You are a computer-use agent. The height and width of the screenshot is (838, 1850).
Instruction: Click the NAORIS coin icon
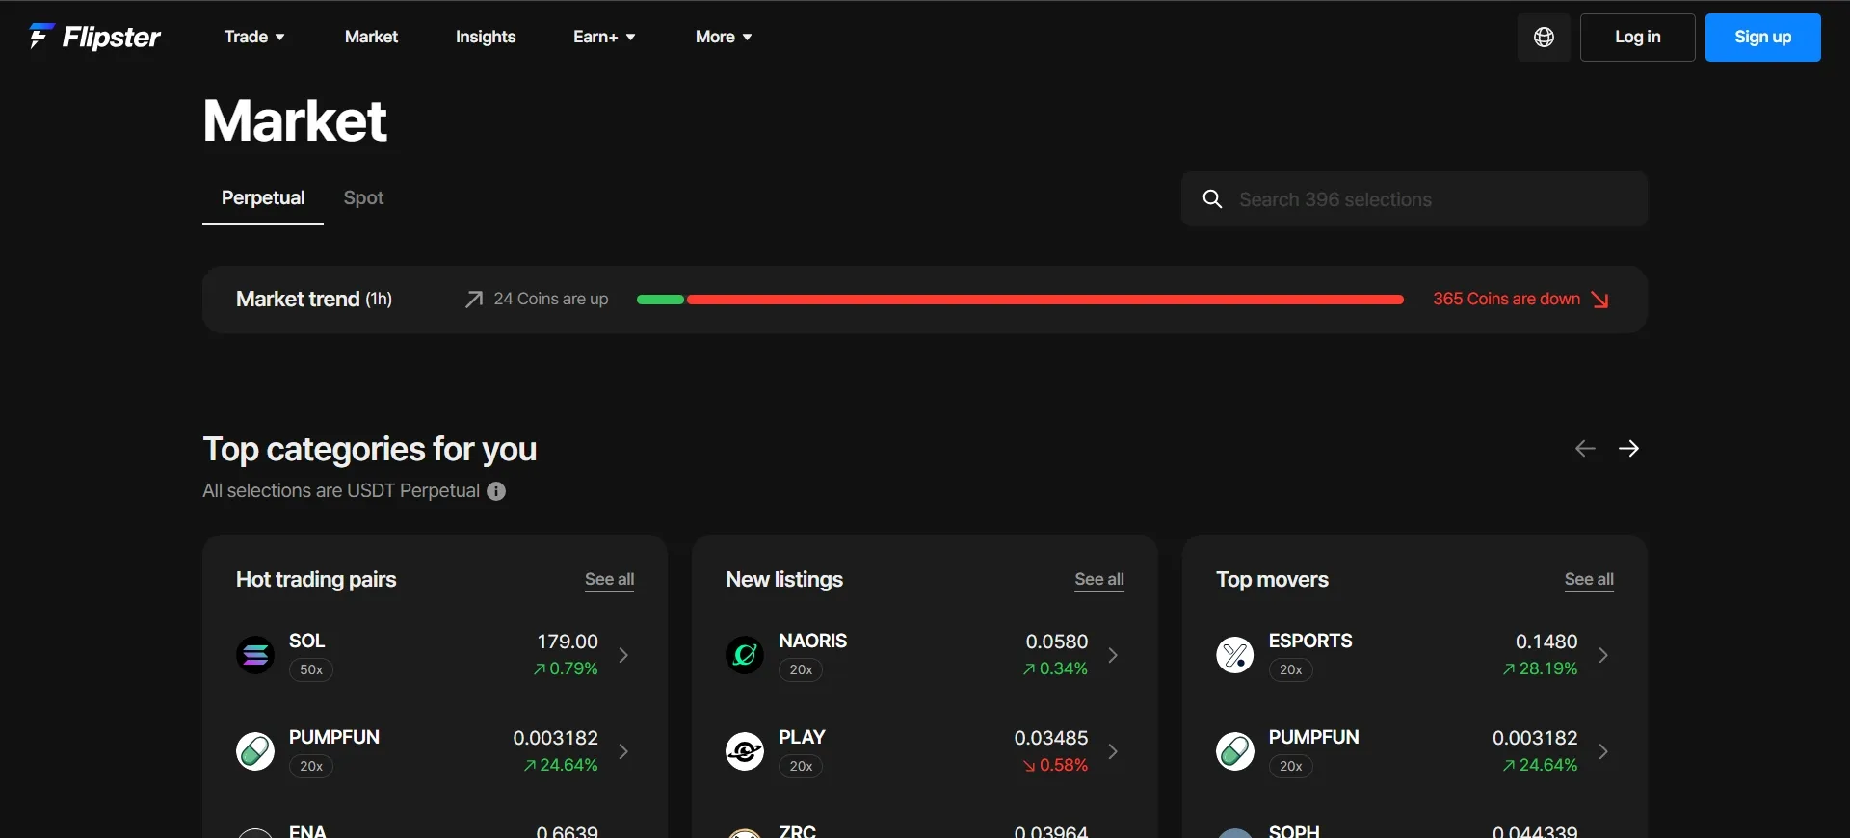[745, 655]
